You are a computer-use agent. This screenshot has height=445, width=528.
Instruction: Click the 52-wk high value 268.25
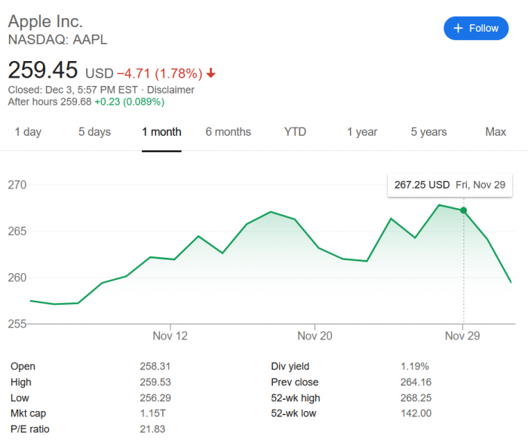tap(416, 397)
